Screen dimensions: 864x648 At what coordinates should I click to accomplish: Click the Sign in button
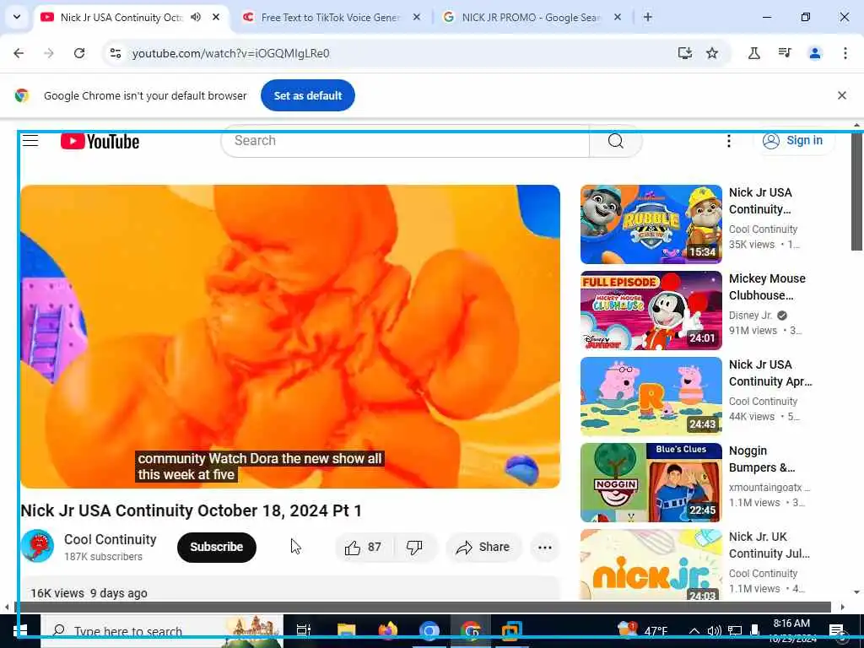(793, 141)
